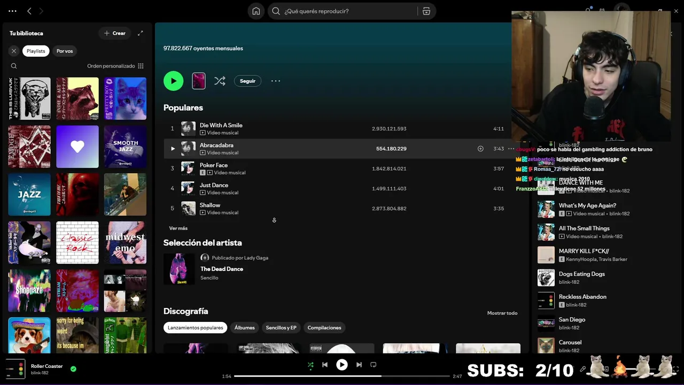The width and height of the screenshot is (684, 385).
Task: Open the Liked Songs heart playlist
Action: click(77, 147)
